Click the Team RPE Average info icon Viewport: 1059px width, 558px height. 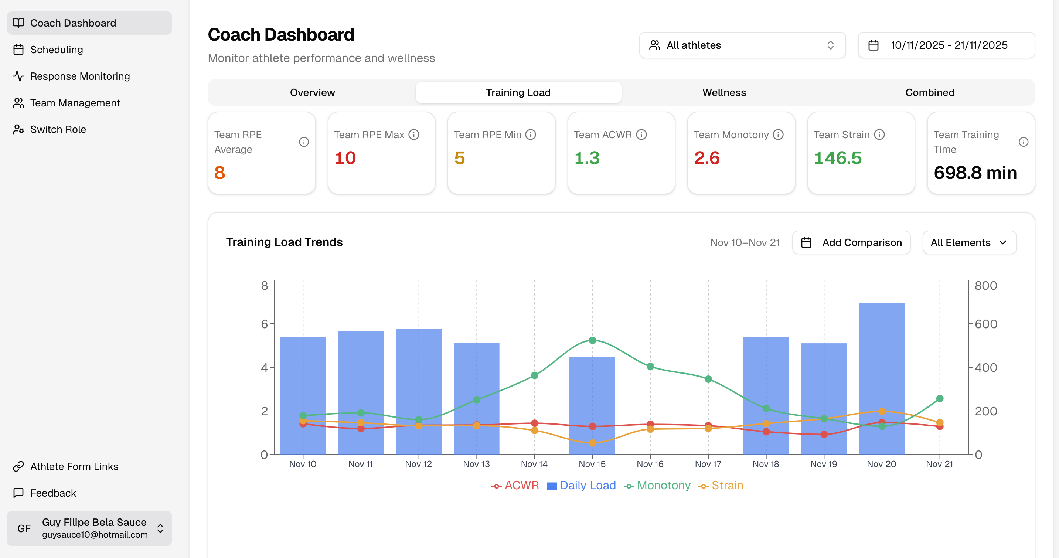(304, 142)
